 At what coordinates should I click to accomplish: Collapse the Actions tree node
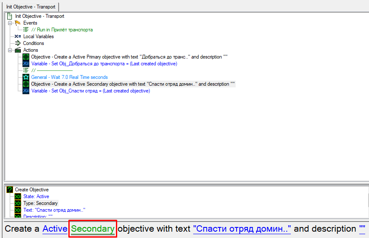(10, 50)
